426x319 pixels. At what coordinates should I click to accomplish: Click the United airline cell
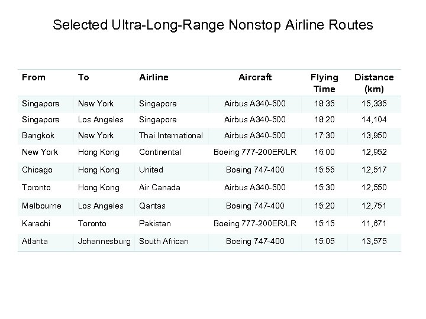pos(151,170)
